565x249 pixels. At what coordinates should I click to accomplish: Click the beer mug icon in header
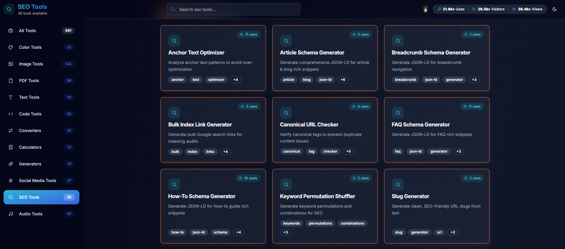(x=426, y=9)
